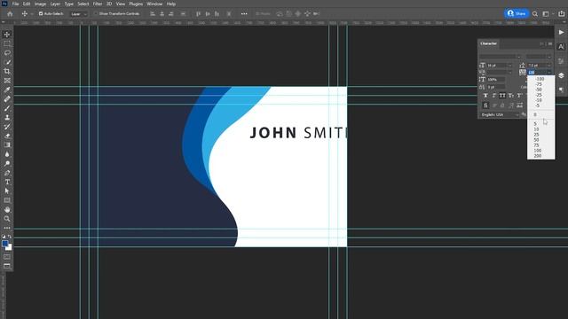
Task: Open the Window menu
Action: tap(154, 4)
